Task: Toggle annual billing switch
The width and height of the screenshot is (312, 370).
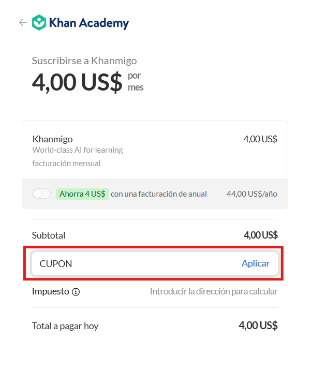Action: [41, 194]
